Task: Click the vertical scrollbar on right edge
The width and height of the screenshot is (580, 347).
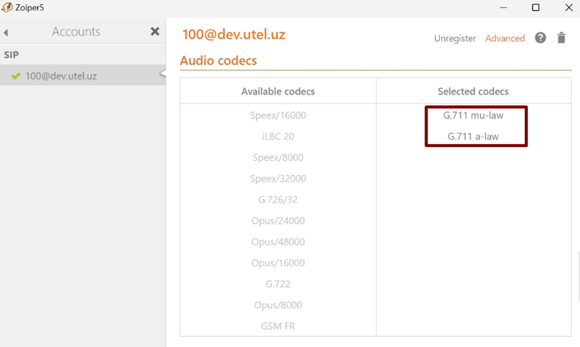Action: click(578, 276)
